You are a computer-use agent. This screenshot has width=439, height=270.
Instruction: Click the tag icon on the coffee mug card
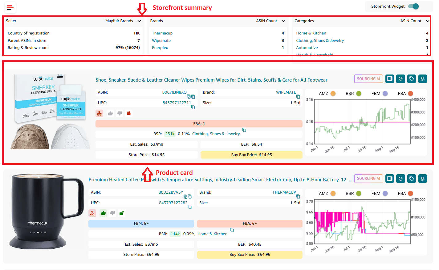coord(412,179)
